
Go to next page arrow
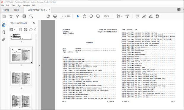55,16
